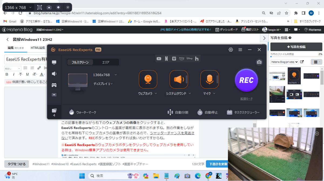Click the YouTube icon in RecExperts streaming bar
This screenshot has height=181, width=324.
(x=159, y=59)
